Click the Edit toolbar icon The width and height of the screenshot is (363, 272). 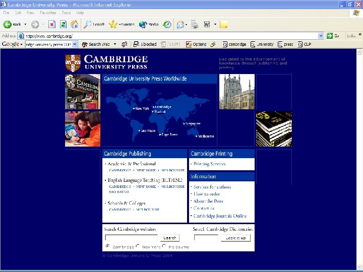coord(207,24)
